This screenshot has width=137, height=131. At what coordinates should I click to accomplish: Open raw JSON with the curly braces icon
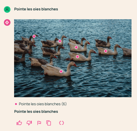(x=62, y=123)
